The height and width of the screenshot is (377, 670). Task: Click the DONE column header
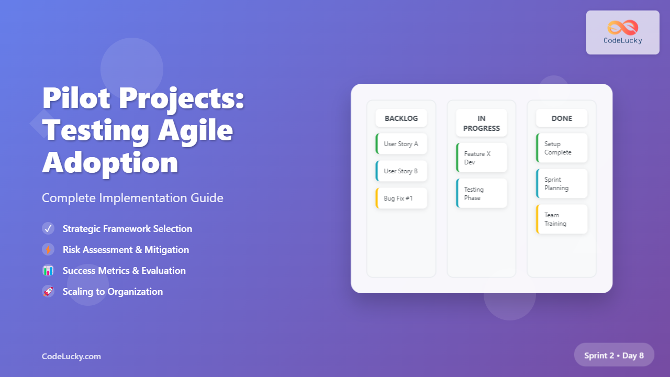point(562,118)
